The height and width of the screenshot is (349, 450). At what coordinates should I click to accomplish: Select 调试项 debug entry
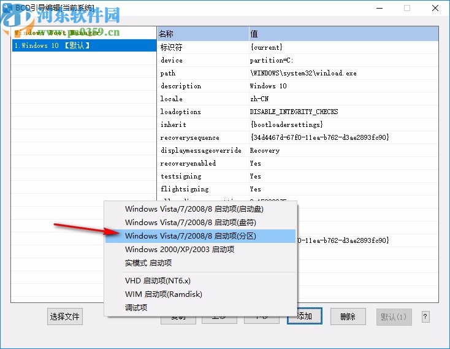[x=200, y=308]
